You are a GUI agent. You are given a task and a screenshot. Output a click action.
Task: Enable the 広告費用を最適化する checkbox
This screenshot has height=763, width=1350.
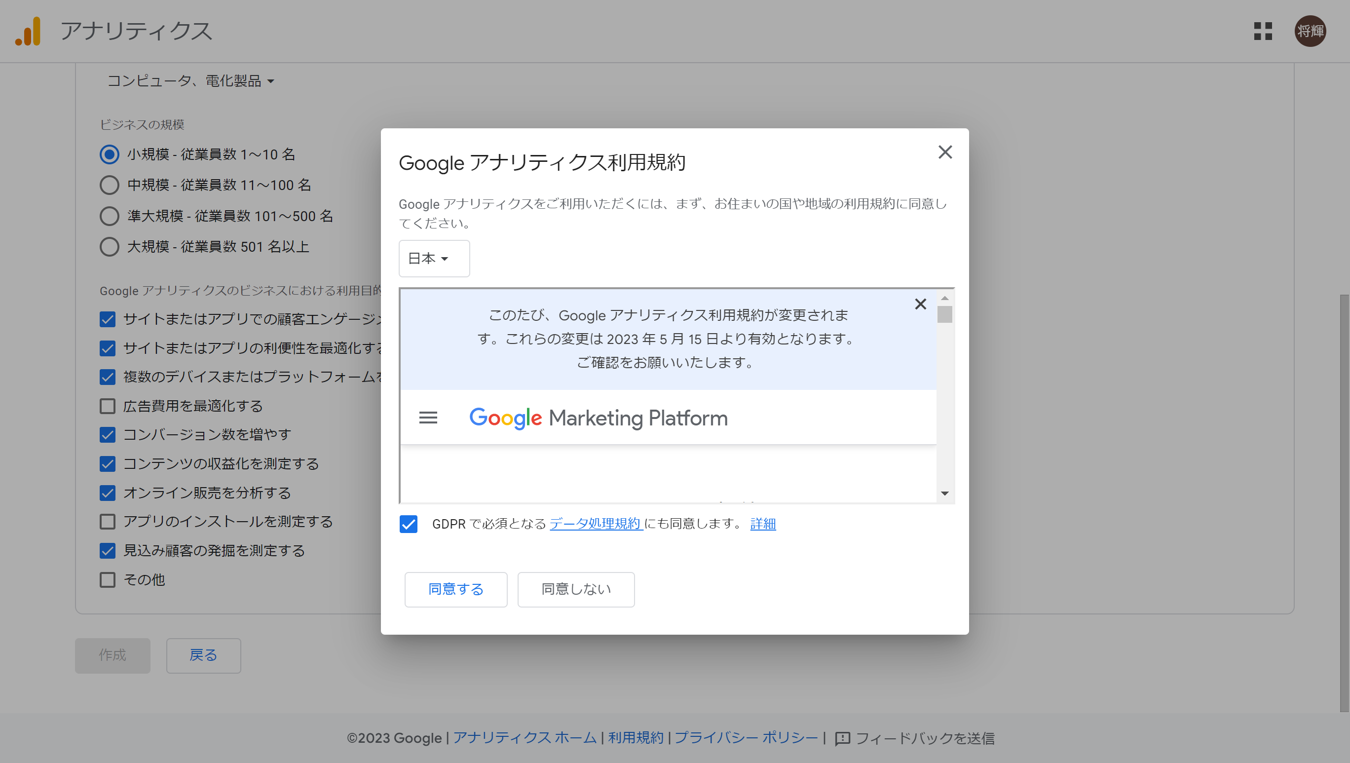(x=107, y=406)
